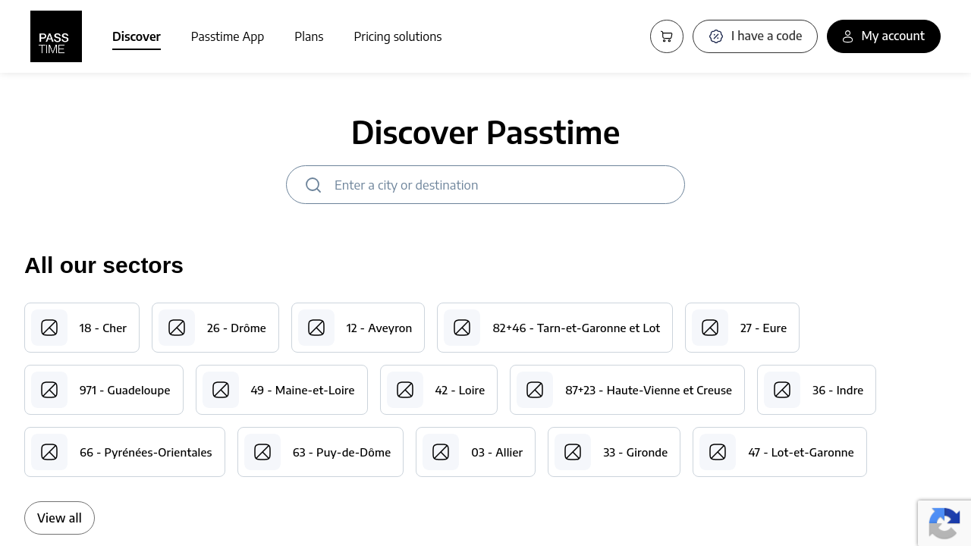Click the image icon next to 49 - Maine-et-Loire

click(221, 390)
